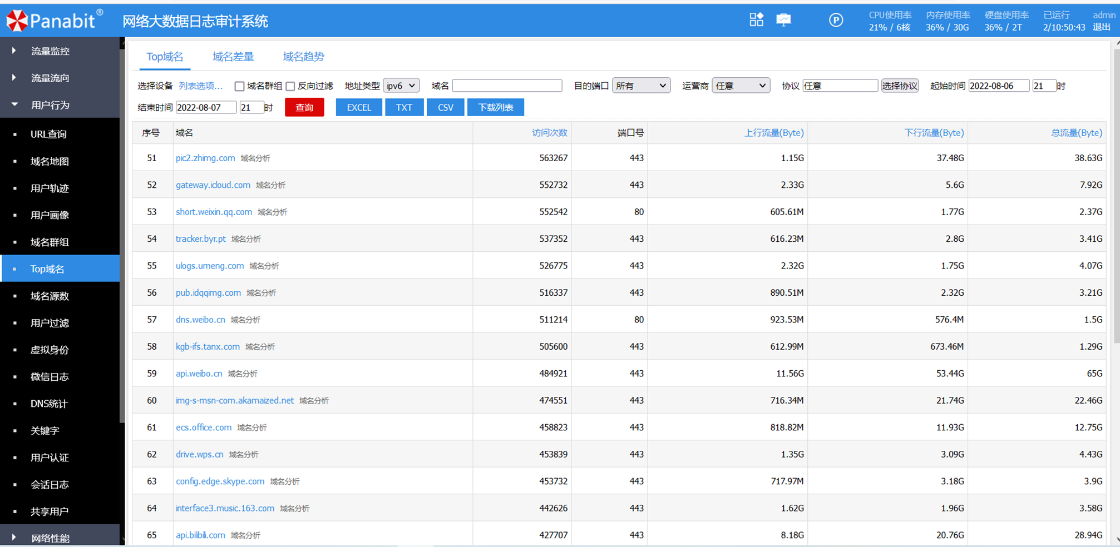Click the 起始时间 date field
Screen dimensions: 1120x547
click(x=999, y=86)
